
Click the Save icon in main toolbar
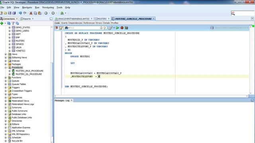(x=10, y=13)
